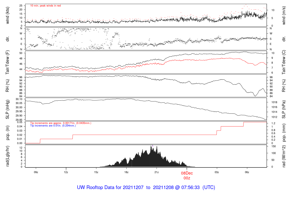Click the '84' value on right RH axis

(x=271, y=96)
